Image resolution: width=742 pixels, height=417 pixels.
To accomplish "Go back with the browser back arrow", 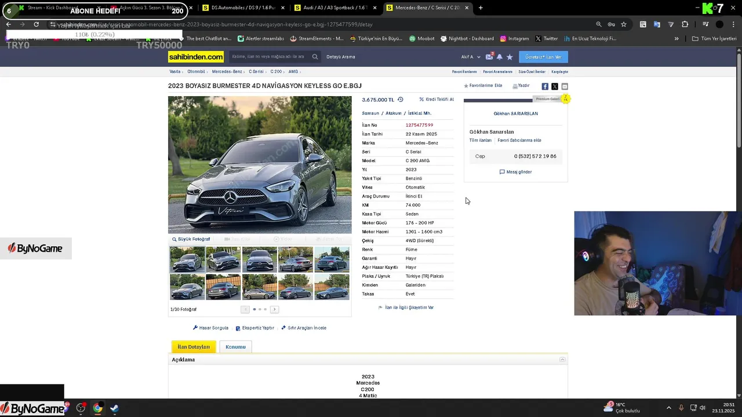I will (x=9, y=24).
